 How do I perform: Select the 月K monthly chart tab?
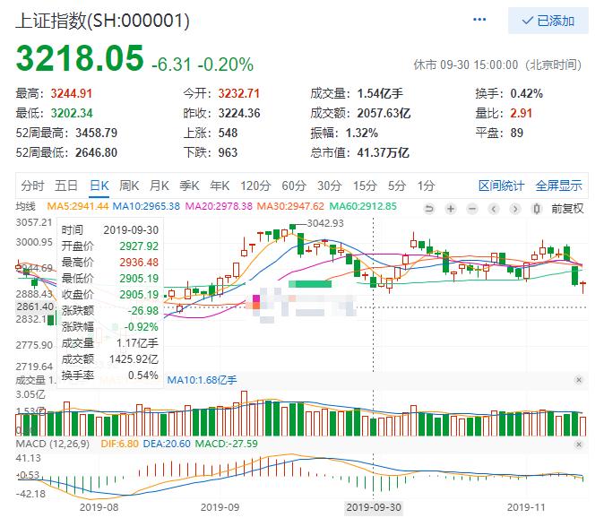160,186
